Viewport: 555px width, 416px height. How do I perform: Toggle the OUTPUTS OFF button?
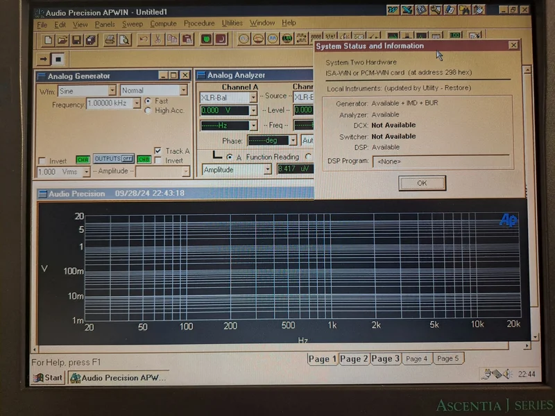coord(114,159)
